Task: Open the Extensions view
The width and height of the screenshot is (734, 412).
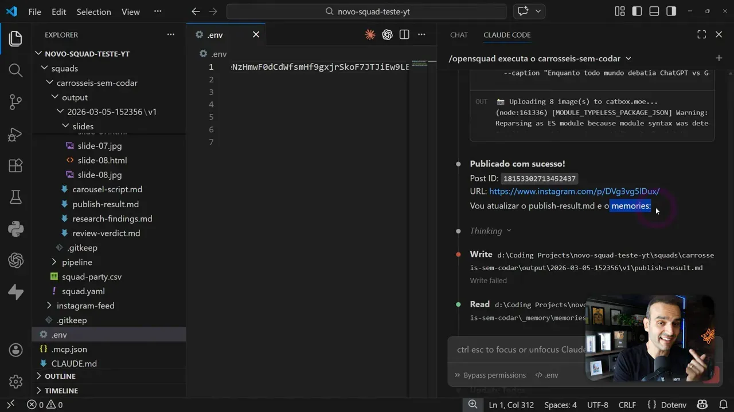Action: pyautogui.click(x=15, y=165)
